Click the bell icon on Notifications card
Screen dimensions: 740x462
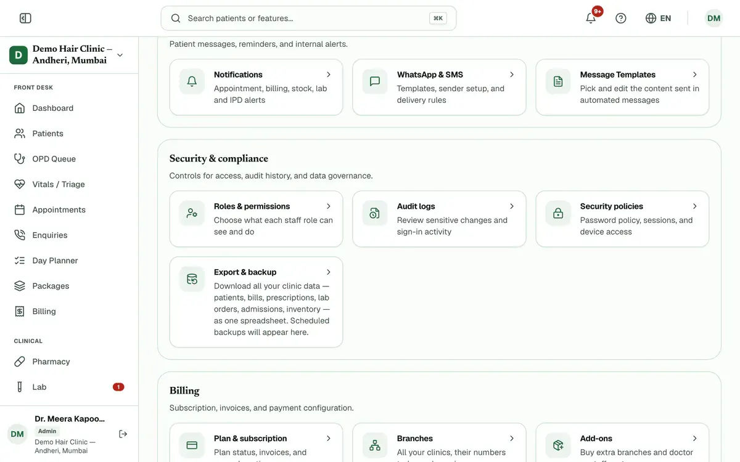pos(192,81)
